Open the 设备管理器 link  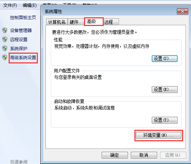pos(21,31)
